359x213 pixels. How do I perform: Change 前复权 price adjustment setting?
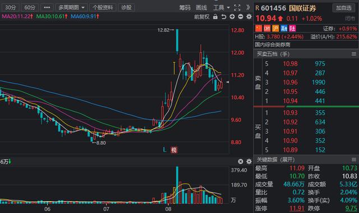(202, 17)
